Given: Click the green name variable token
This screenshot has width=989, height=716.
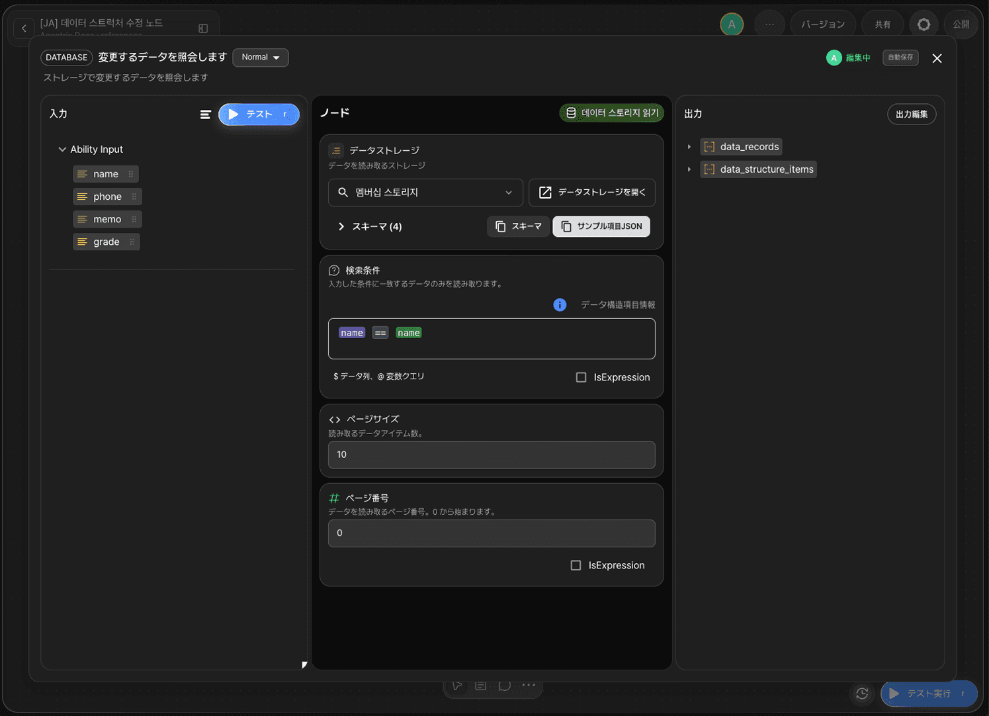Looking at the screenshot, I should click(409, 333).
